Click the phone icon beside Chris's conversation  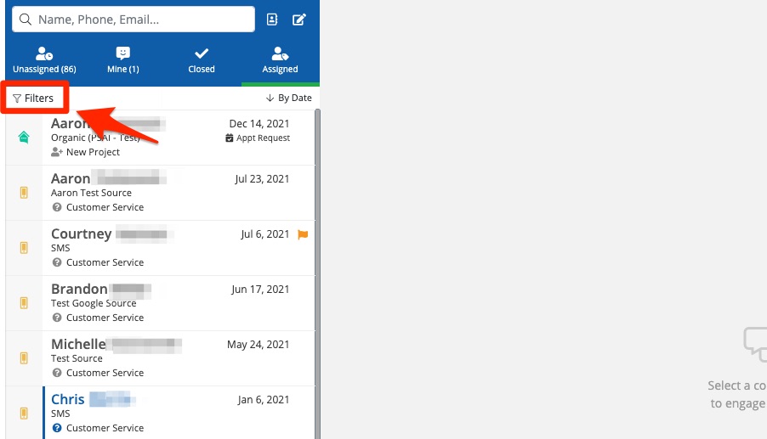tap(24, 414)
